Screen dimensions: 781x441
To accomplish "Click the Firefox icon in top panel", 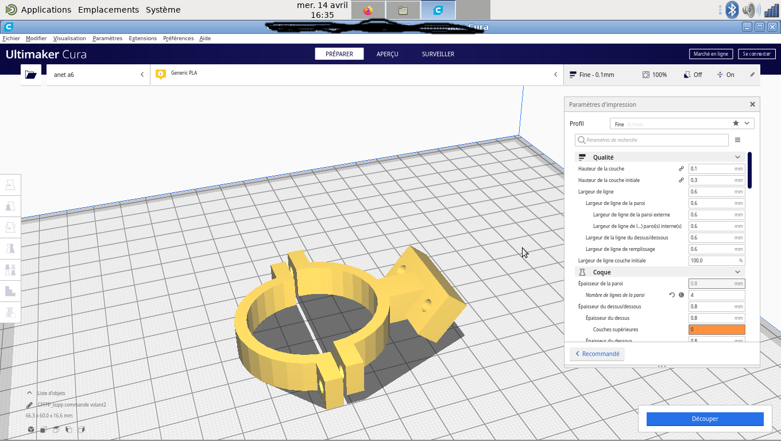I will point(368,10).
